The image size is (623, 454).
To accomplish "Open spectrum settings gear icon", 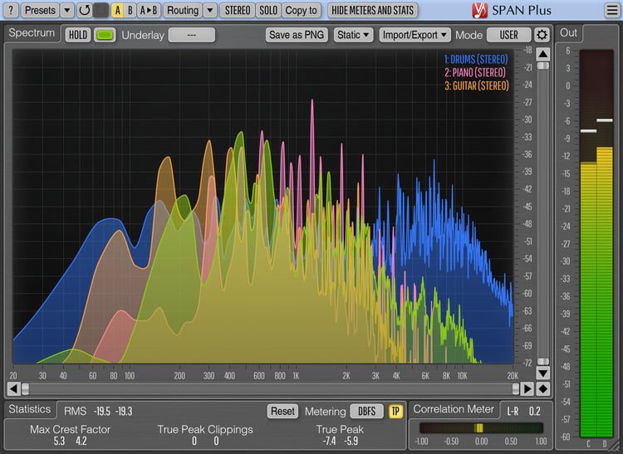I will [542, 35].
